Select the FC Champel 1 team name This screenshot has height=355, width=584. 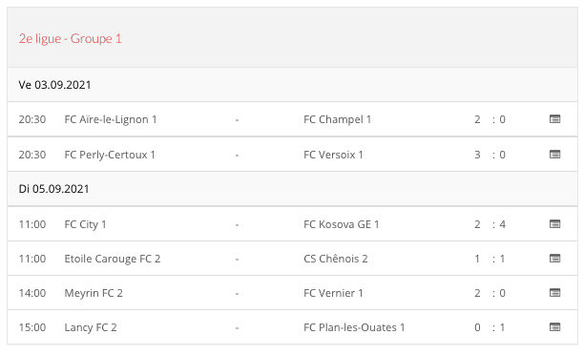point(338,119)
